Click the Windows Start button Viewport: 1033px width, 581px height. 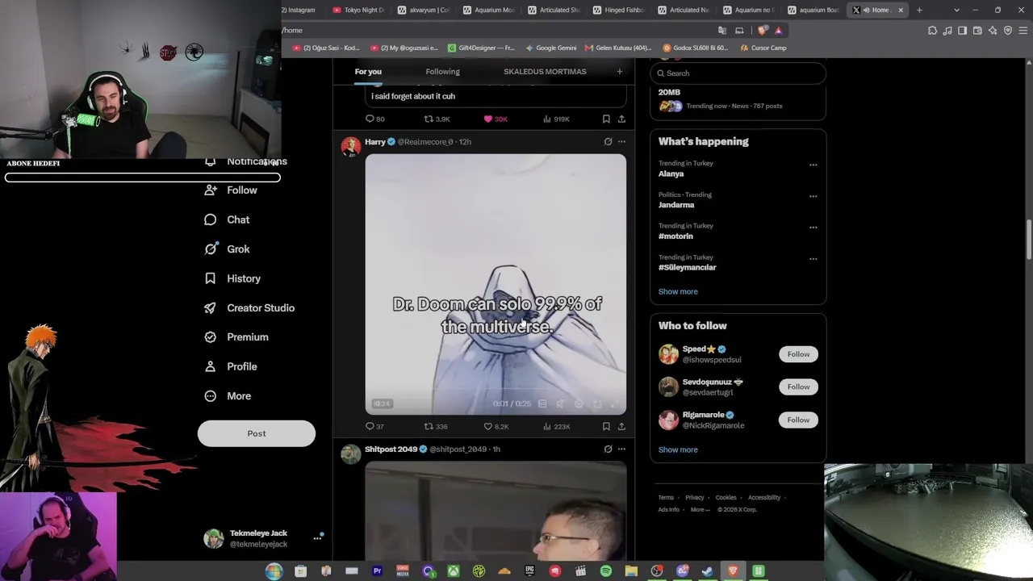274,571
